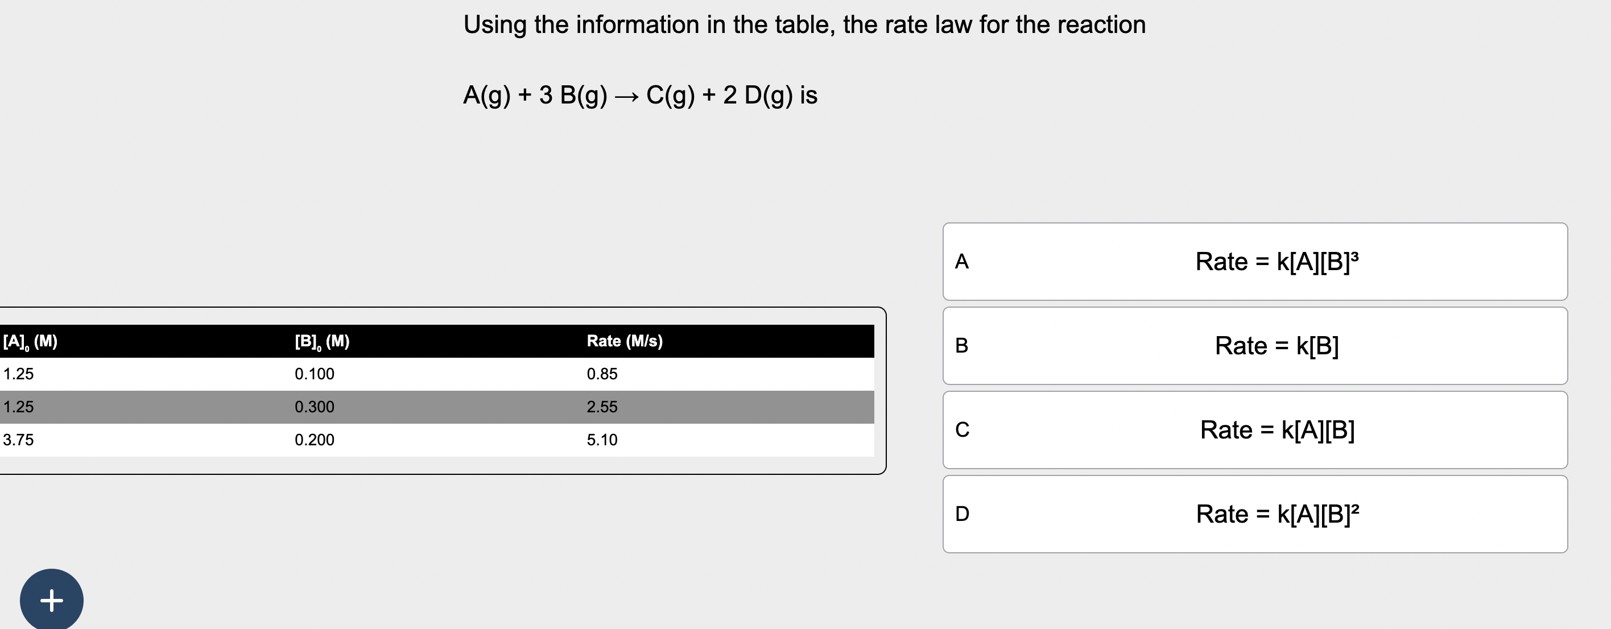Click the blue plus button
This screenshot has width=1611, height=629.
click(x=51, y=599)
